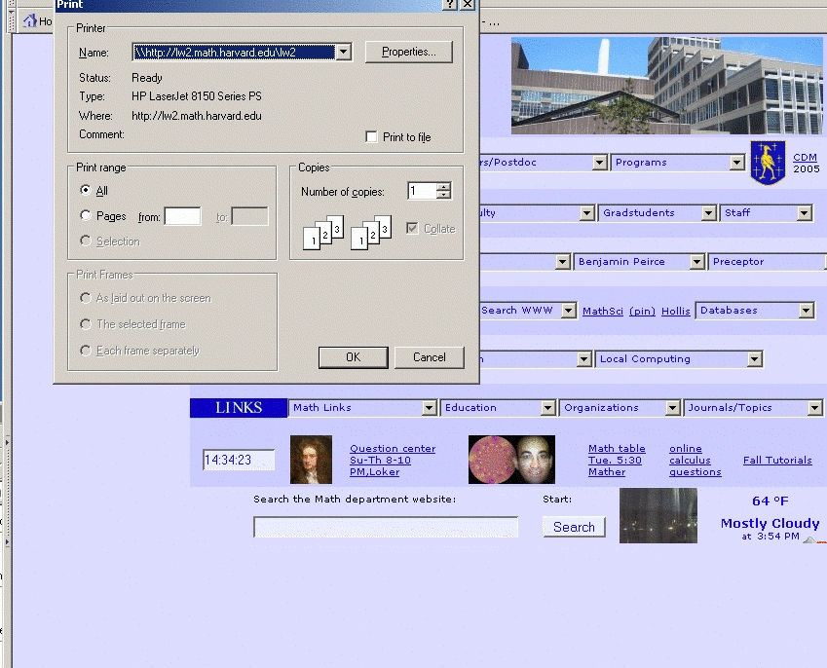This screenshot has height=668, width=827.
Task: Click the fractal and face picture
Action: (x=511, y=460)
